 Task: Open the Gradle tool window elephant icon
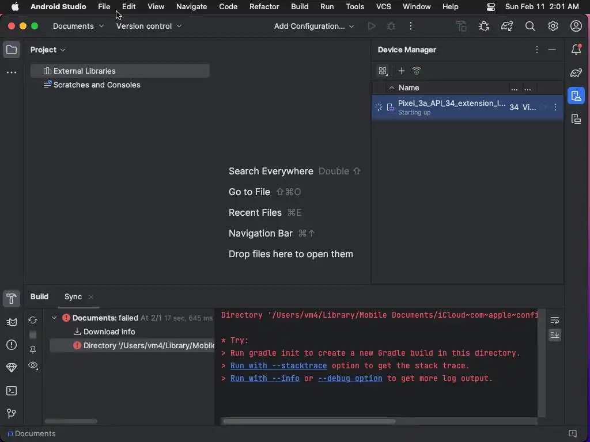tap(576, 73)
